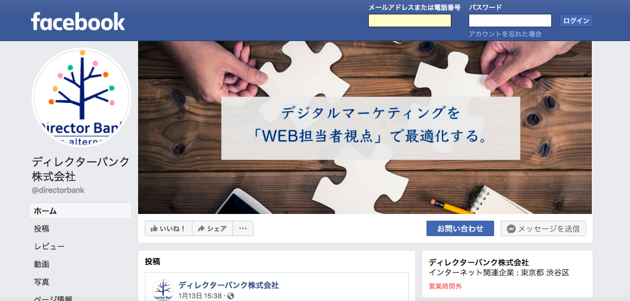
Task: Click the Facebook logo in header
Action: [78, 21]
